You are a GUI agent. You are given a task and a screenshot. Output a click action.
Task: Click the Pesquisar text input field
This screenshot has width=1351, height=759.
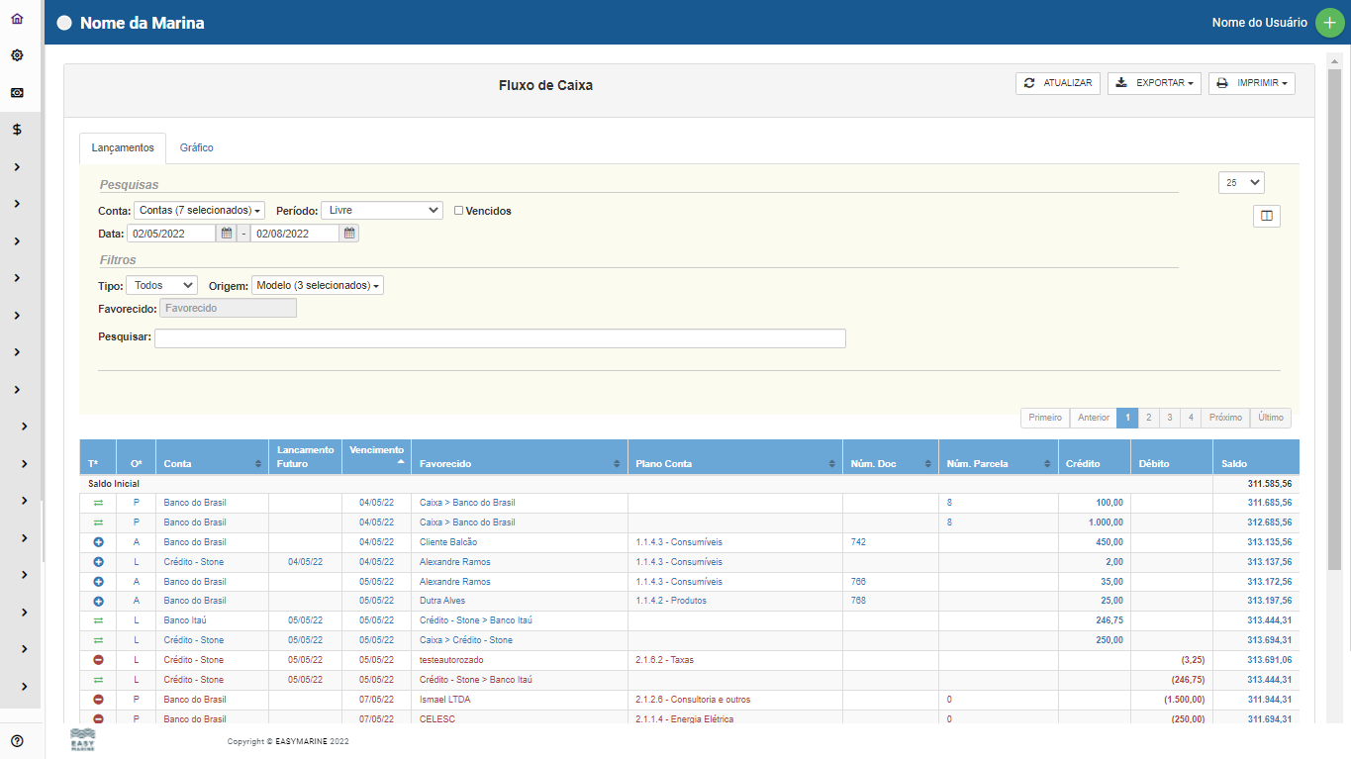[x=500, y=338]
